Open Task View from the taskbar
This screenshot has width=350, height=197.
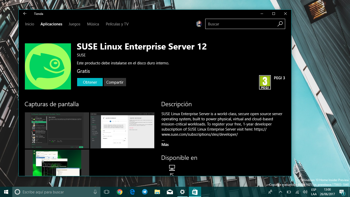point(107,192)
